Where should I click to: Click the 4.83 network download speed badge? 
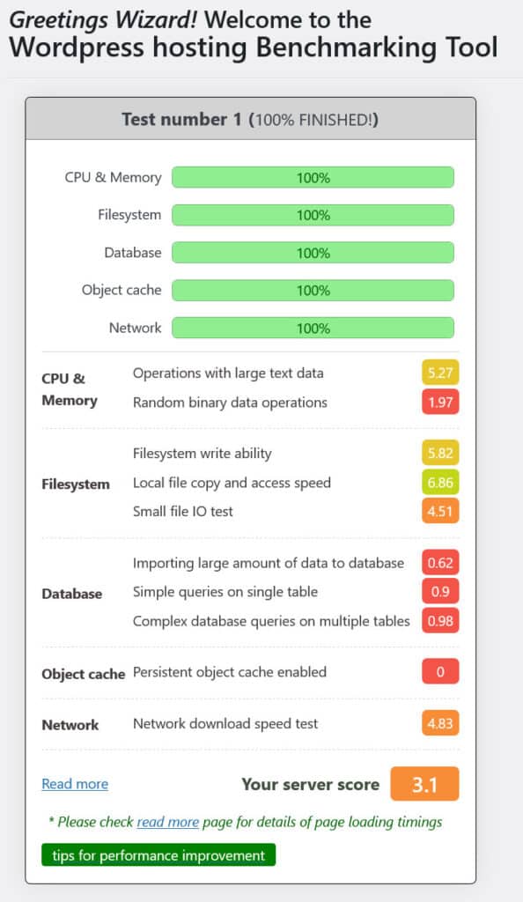click(x=438, y=723)
